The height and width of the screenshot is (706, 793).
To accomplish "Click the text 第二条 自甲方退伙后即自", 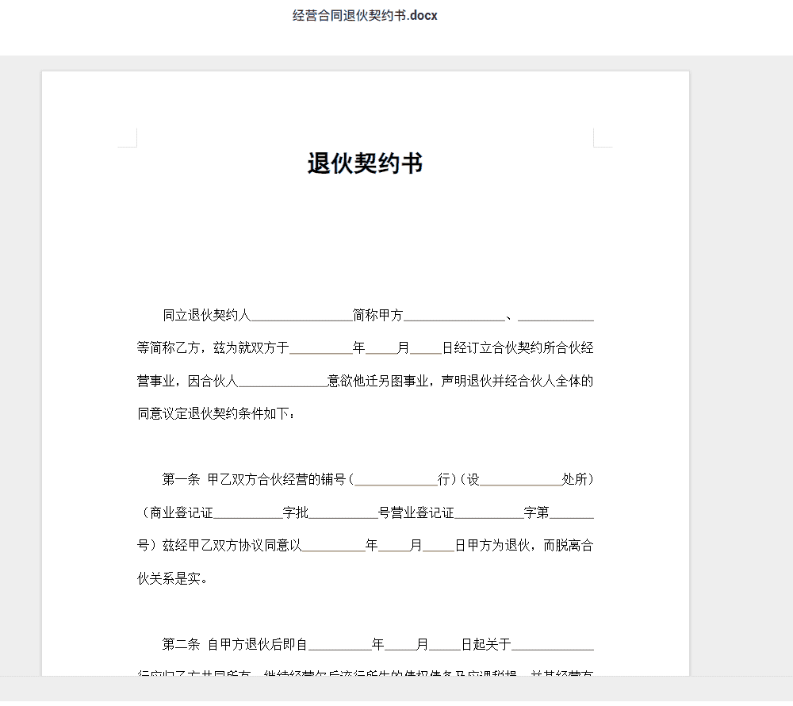I will coord(236,644).
